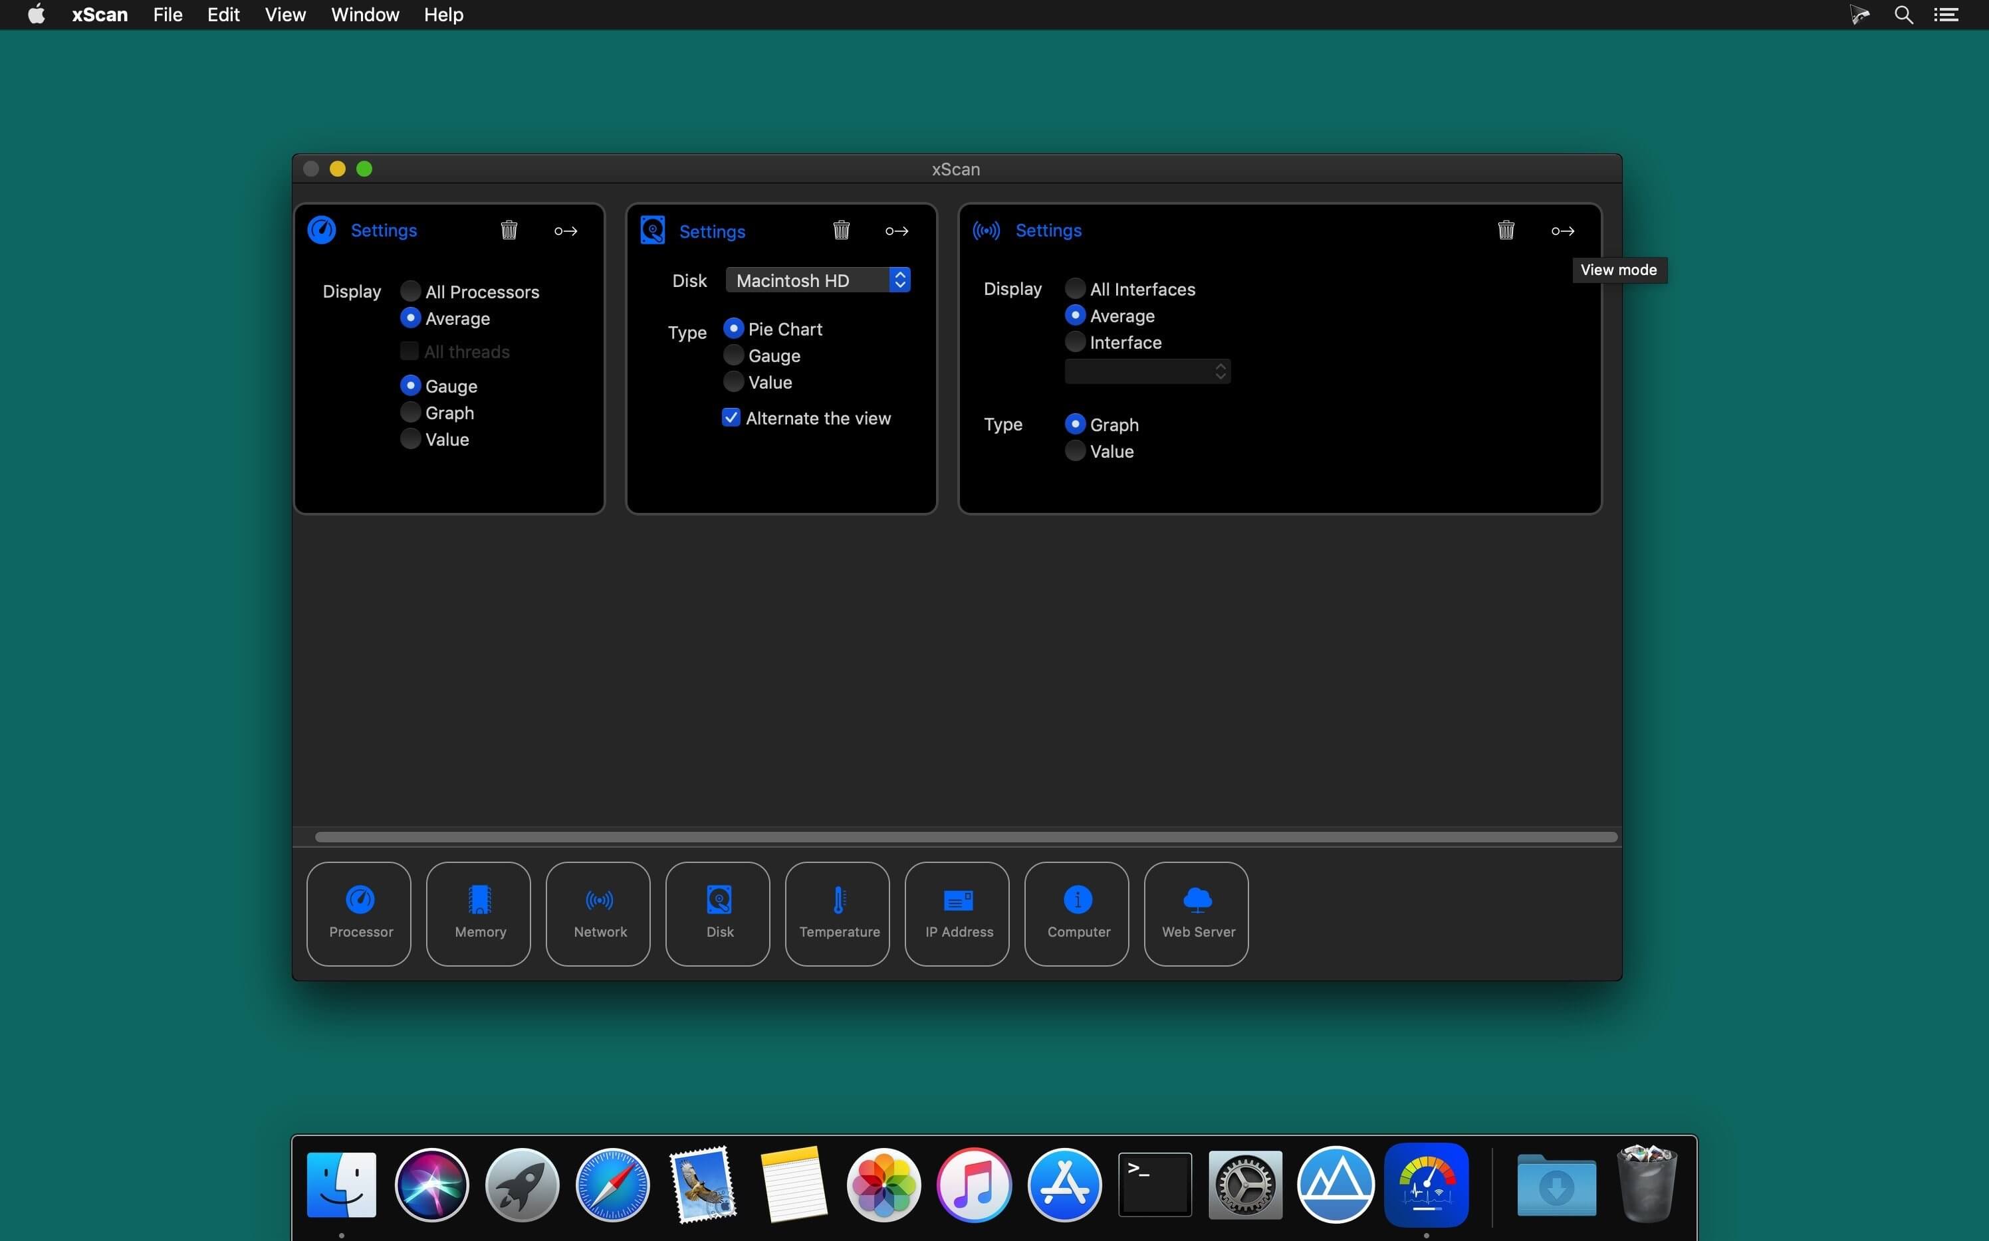Open Processor panel Settings link
Image resolution: width=1989 pixels, height=1241 pixels.
tap(384, 231)
